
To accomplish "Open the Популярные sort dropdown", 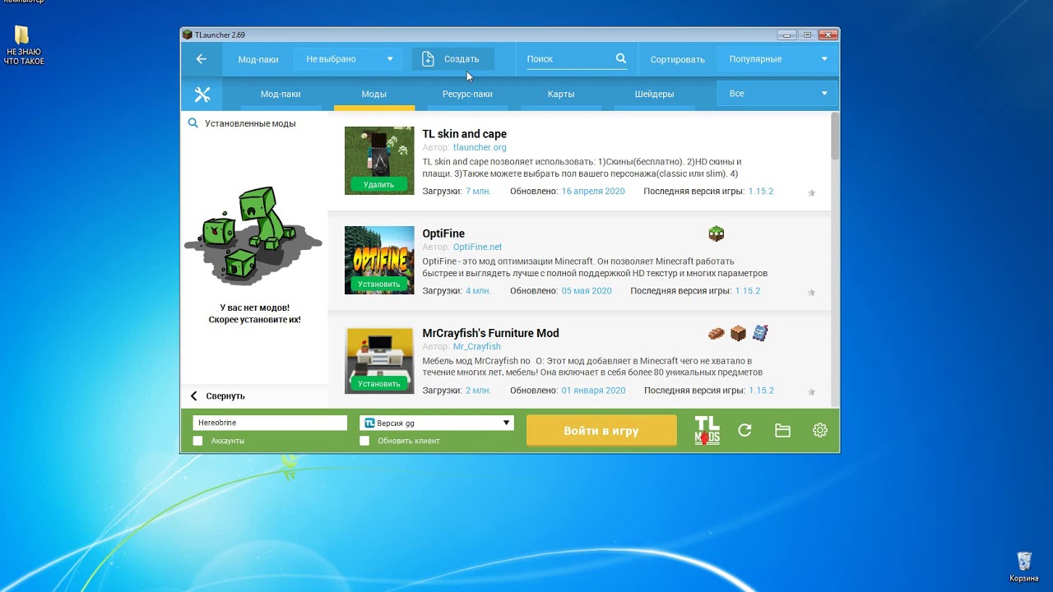I will 777,59.
